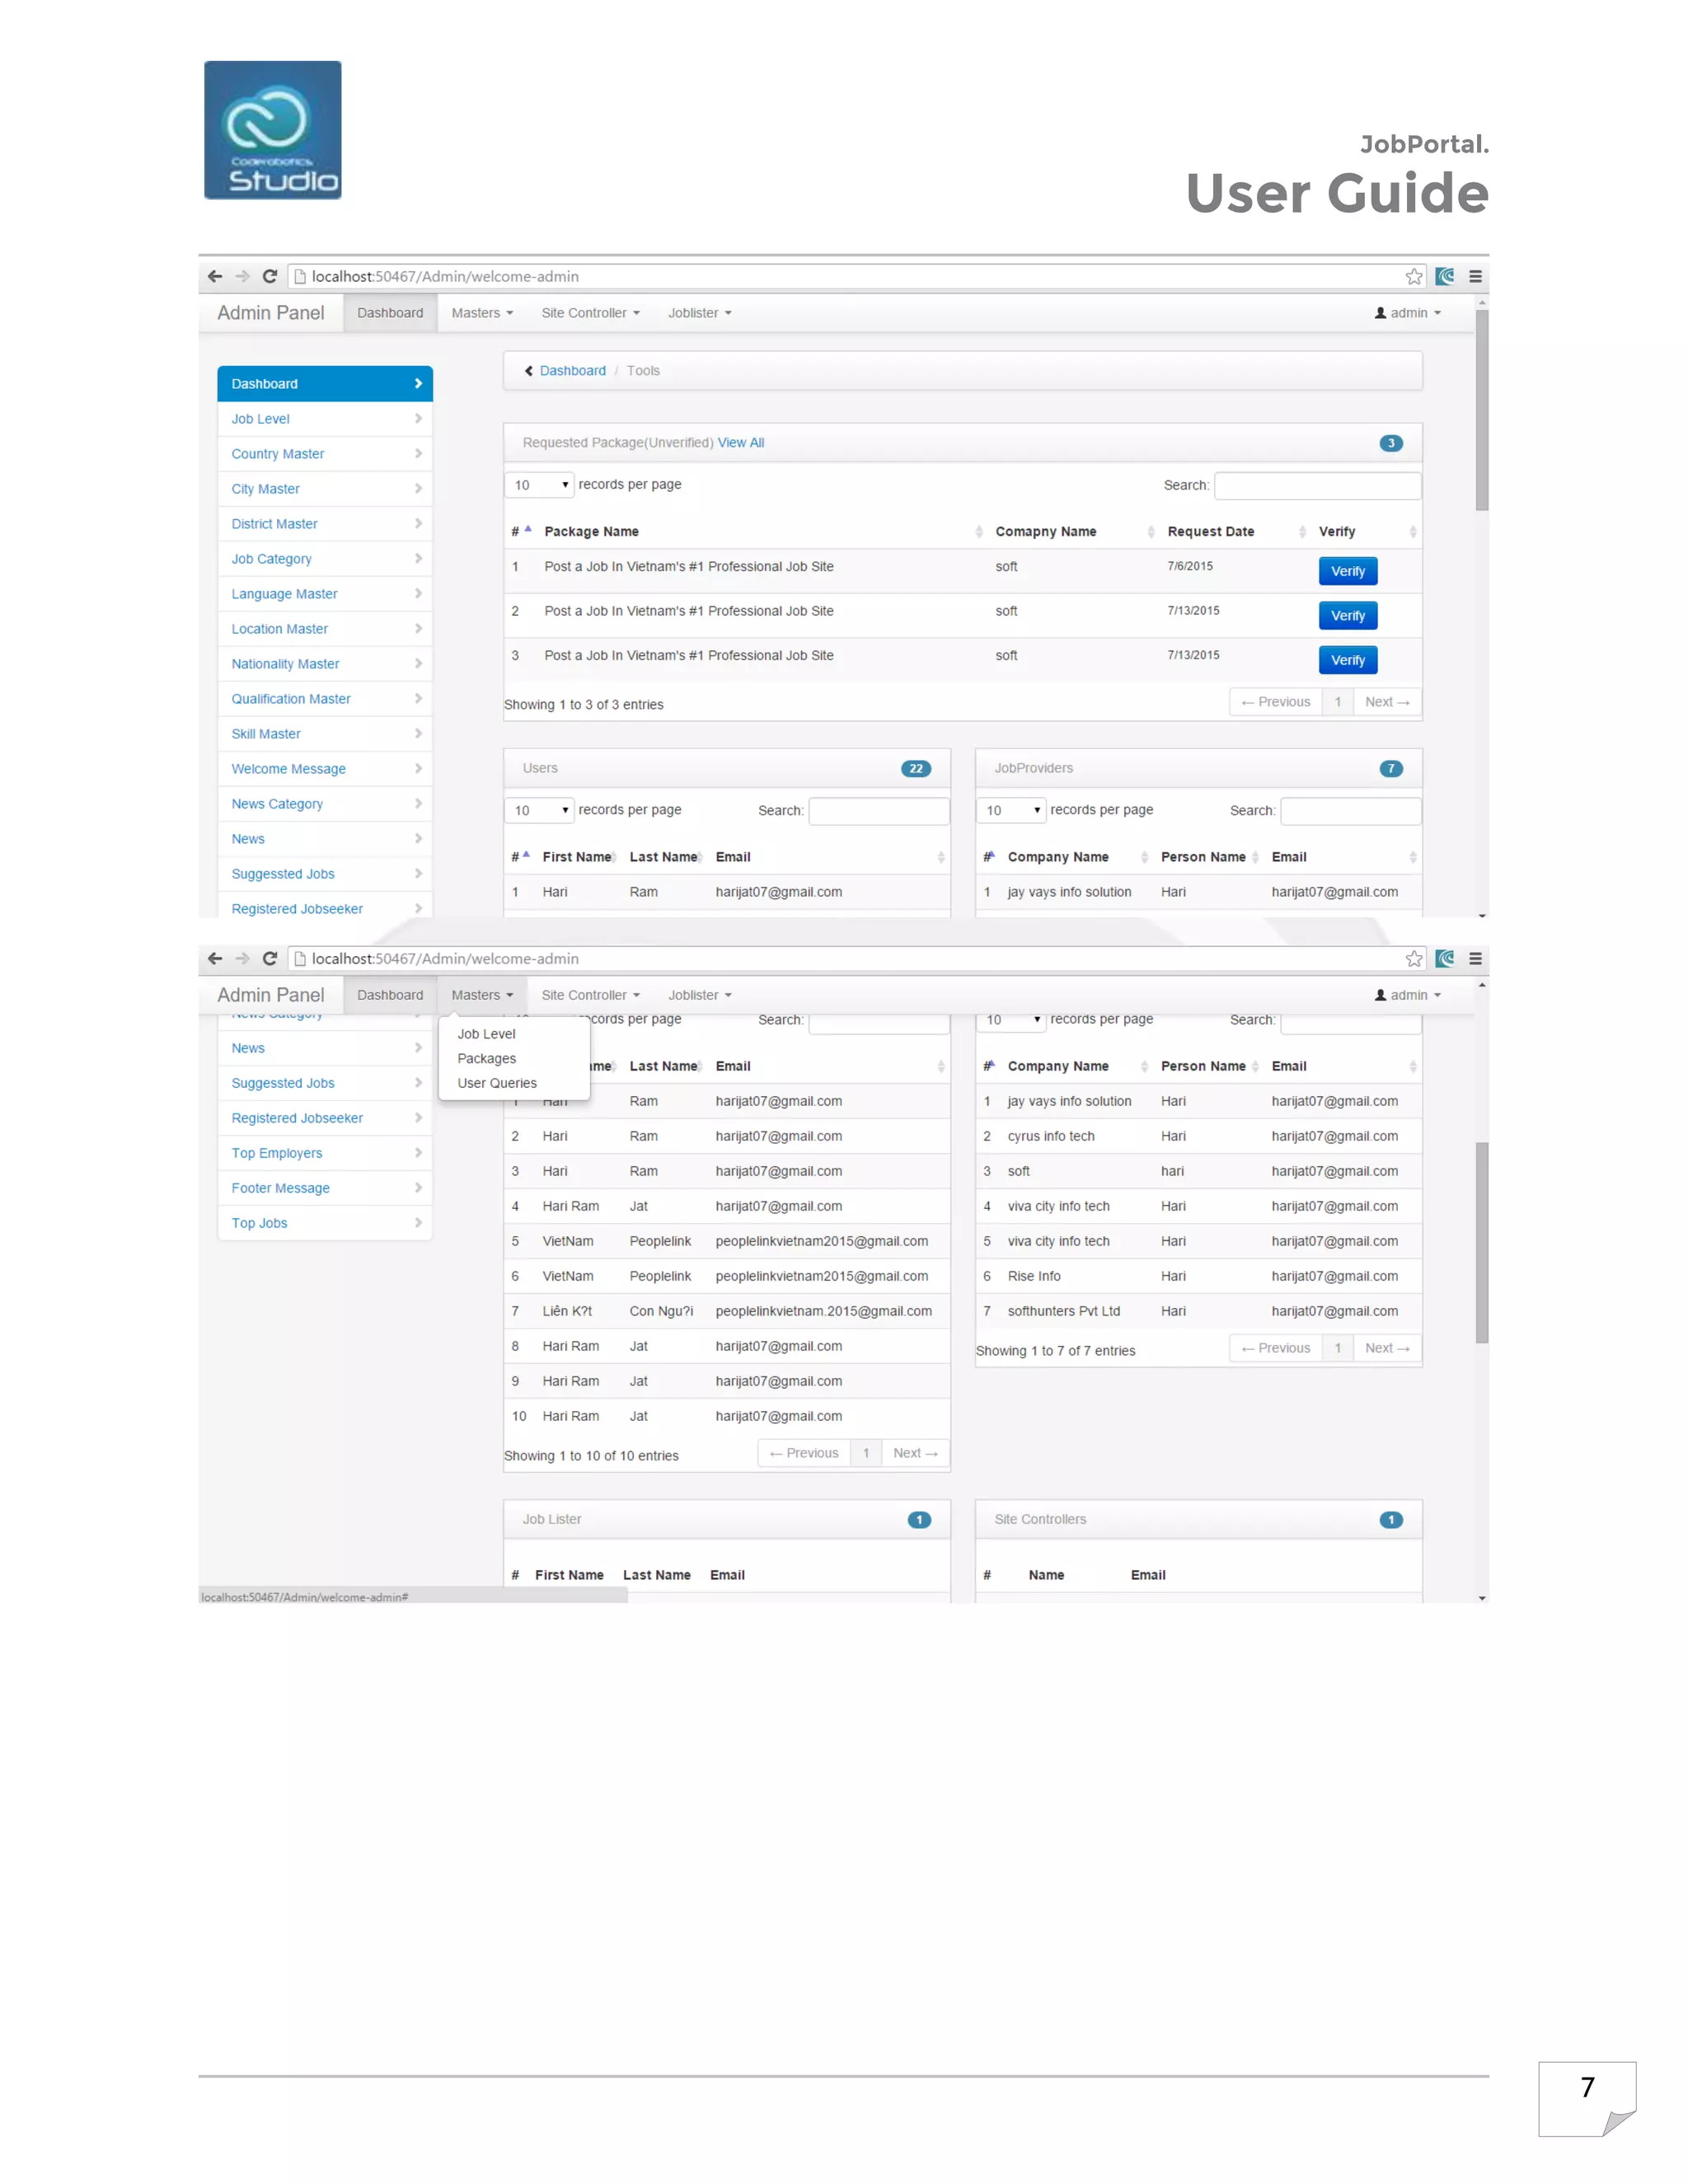Open the Site Controller dropdown in the upper navbar
The width and height of the screenshot is (1688, 2184).
click(590, 313)
